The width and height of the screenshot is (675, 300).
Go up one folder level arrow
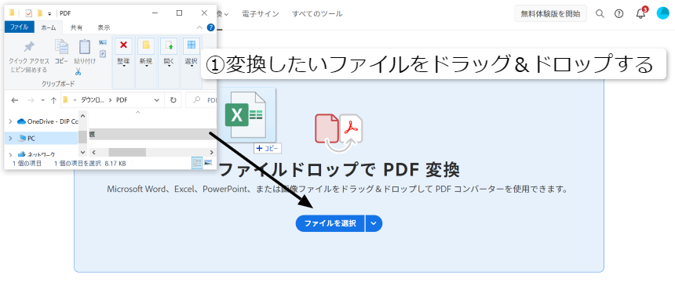tap(53, 100)
